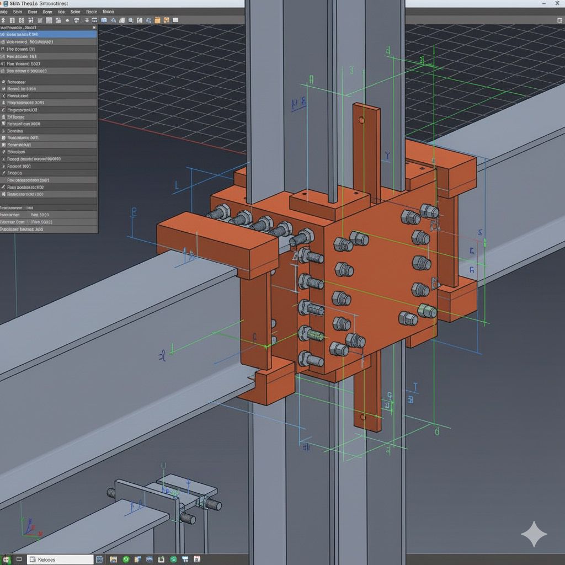
Task: Launch File Explorer folder icon in the taskbar
Action: 113,559
